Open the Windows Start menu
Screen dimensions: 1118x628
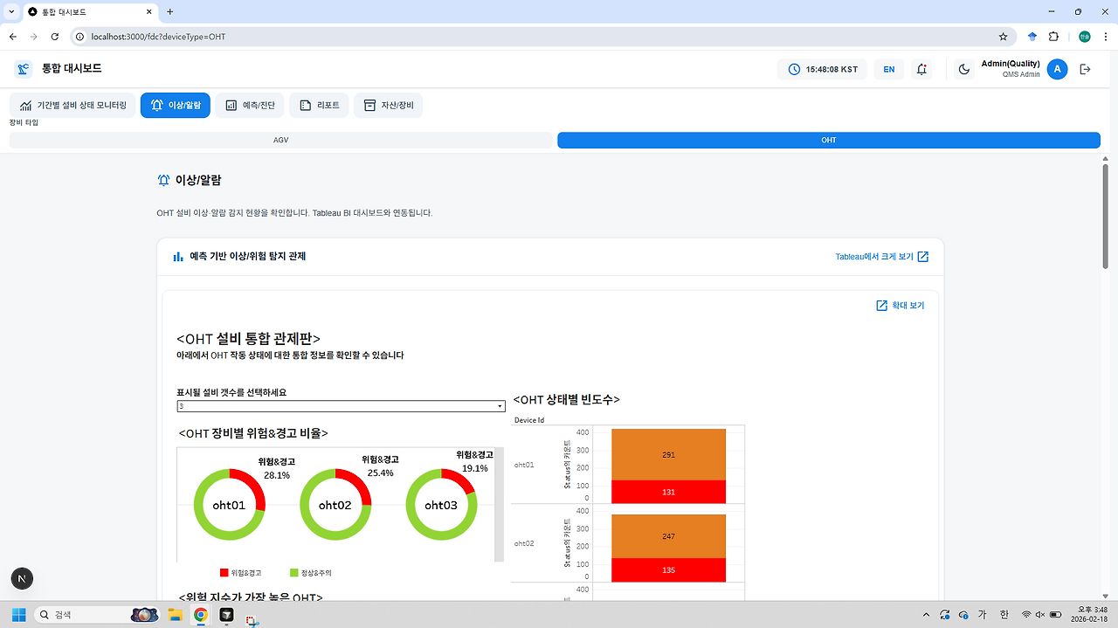pyautogui.click(x=18, y=615)
